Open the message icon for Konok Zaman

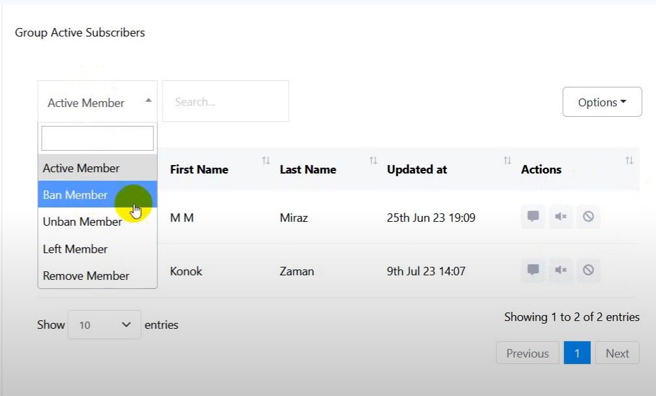click(533, 269)
